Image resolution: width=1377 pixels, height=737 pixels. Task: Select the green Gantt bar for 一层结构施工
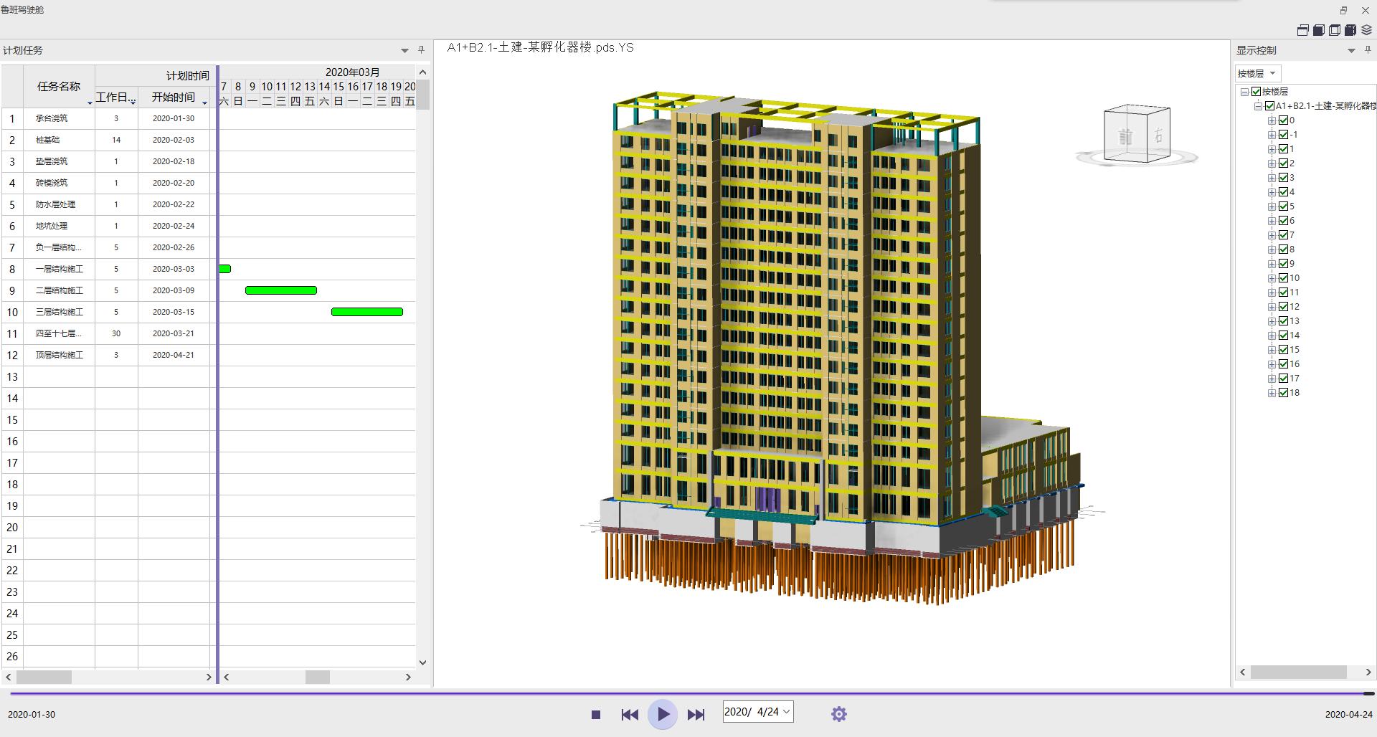(x=225, y=269)
